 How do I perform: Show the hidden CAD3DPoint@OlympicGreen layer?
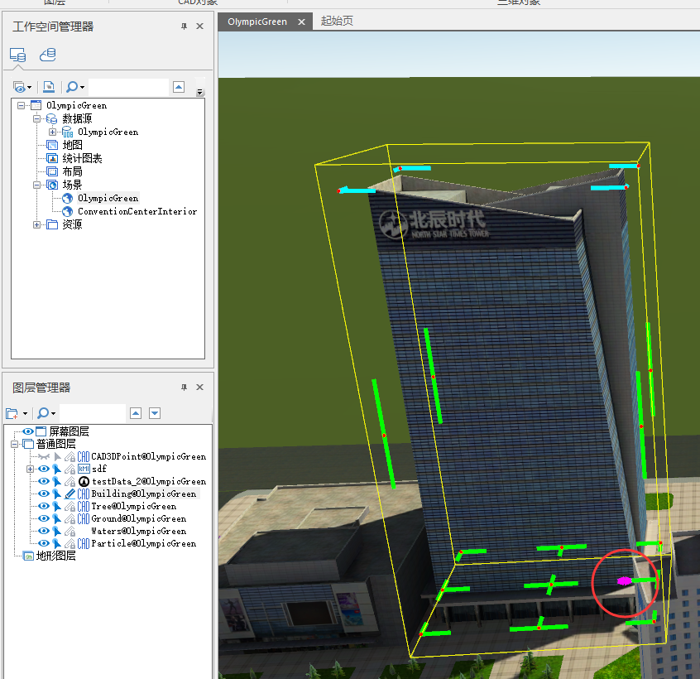(x=44, y=456)
